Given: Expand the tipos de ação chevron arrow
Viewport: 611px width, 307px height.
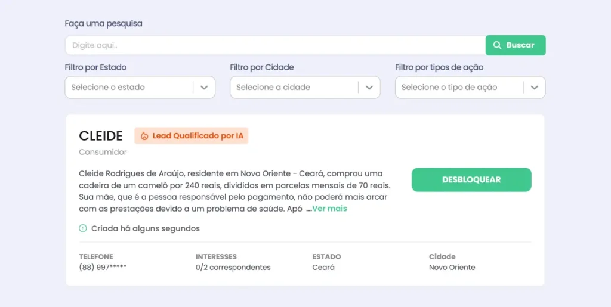Looking at the screenshot, I should [535, 88].
